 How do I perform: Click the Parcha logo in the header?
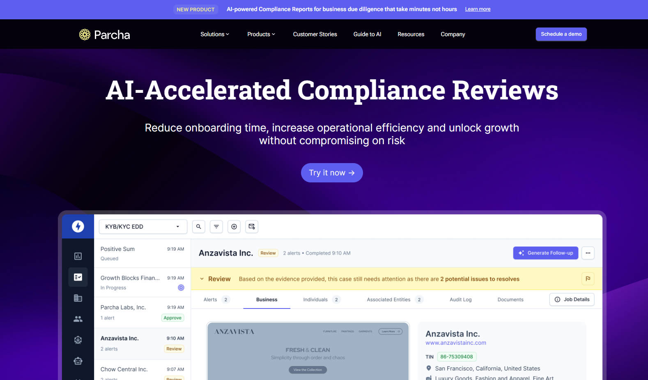tap(104, 35)
